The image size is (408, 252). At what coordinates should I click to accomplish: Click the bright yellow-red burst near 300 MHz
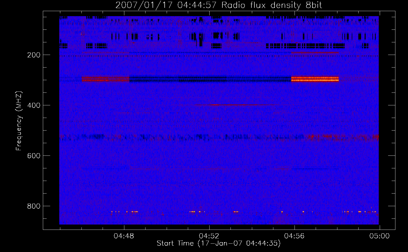coord(315,79)
